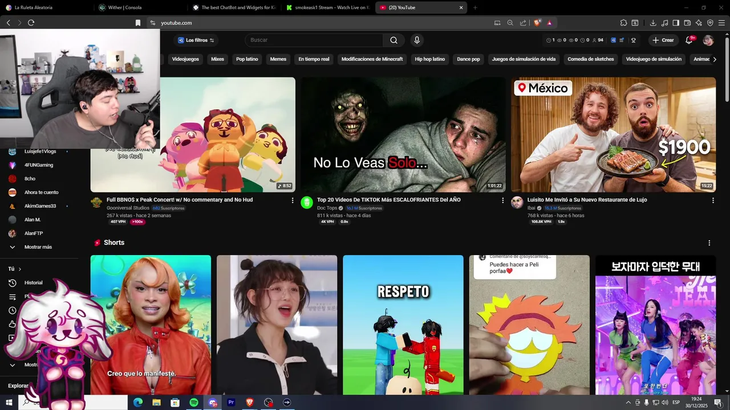This screenshot has width=730, height=410.
Task: Open the 'Doc Tops' channel link
Action: click(x=327, y=208)
